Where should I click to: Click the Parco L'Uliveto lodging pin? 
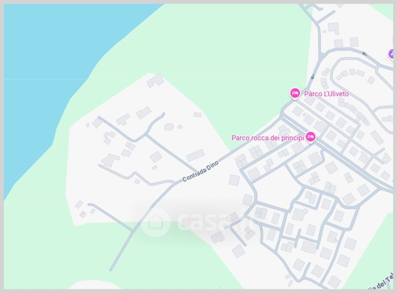[295, 94]
